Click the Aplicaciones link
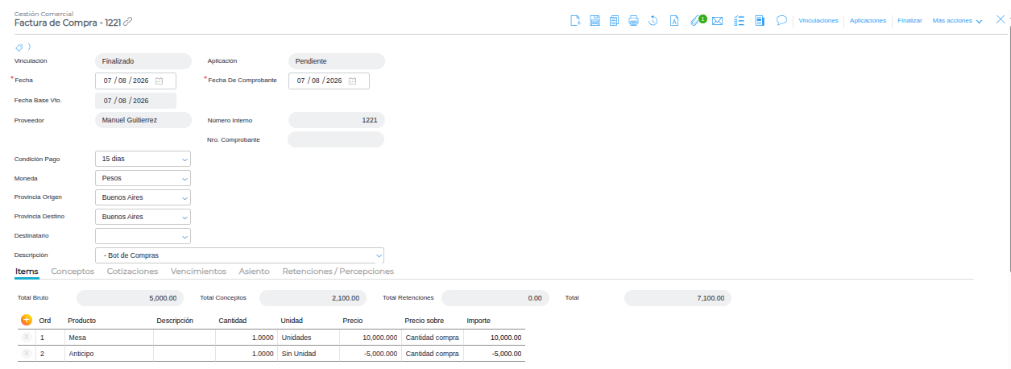 [868, 21]
